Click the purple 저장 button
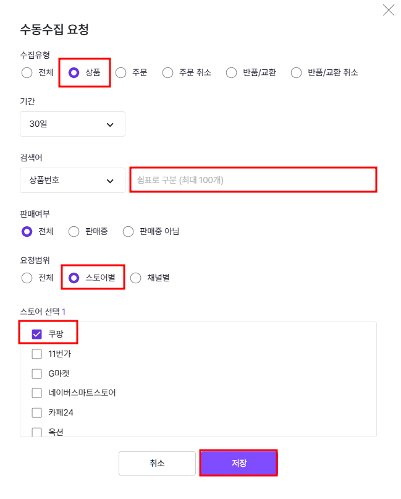 (239, 463)
